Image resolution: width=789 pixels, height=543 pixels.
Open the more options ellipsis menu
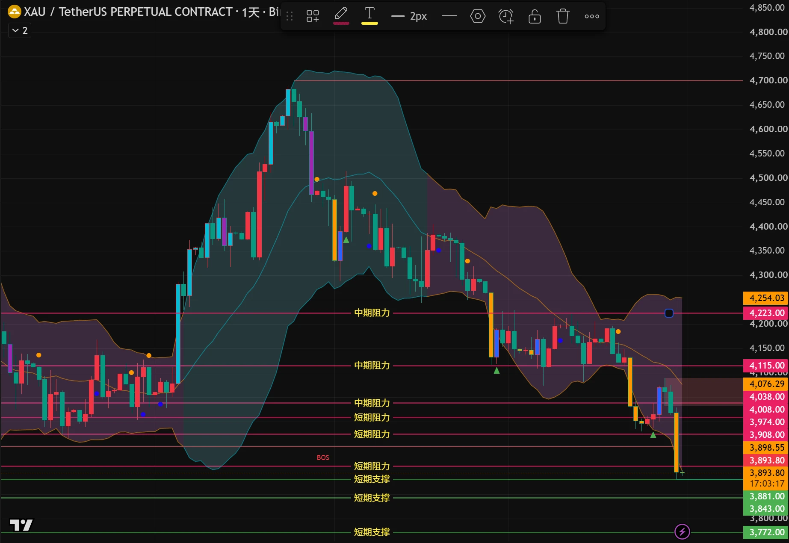592,16
